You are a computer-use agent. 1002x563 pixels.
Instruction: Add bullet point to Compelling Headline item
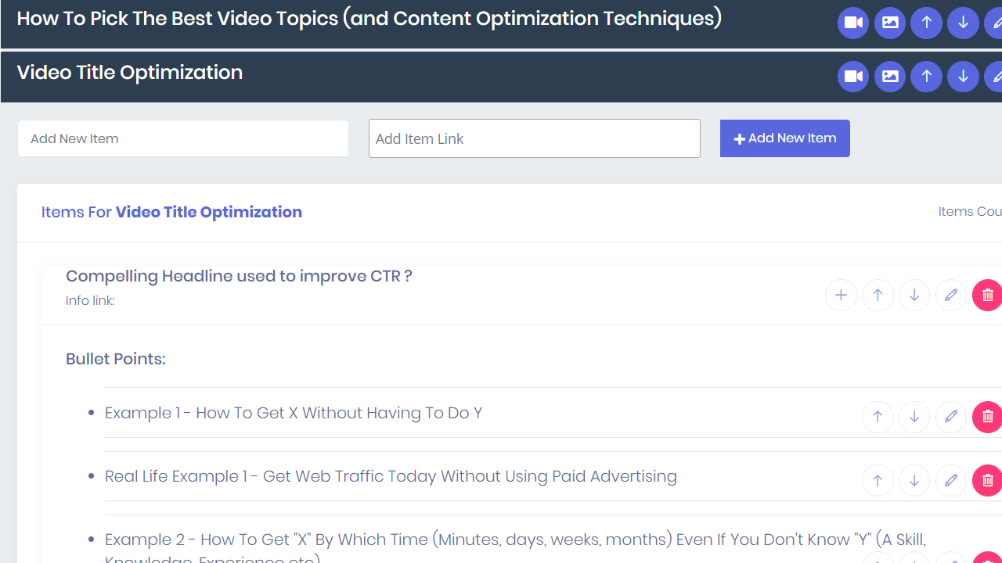pyautogui.click(x=841, y=295)
